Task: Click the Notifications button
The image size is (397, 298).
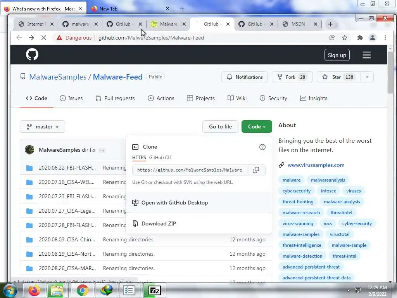Action: (245, 77)
